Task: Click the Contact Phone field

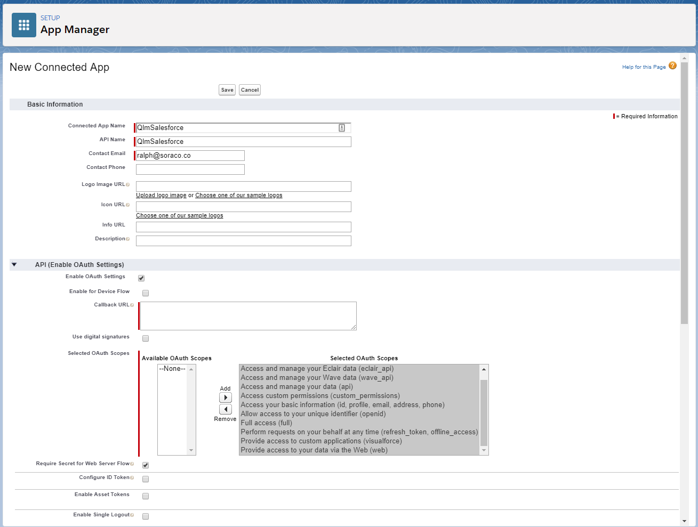Action: pos(190,169)
